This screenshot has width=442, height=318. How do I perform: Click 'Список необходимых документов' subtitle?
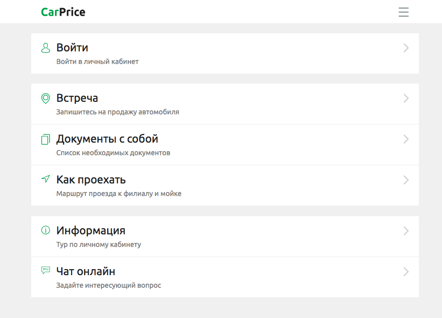[x=113, y=153]
